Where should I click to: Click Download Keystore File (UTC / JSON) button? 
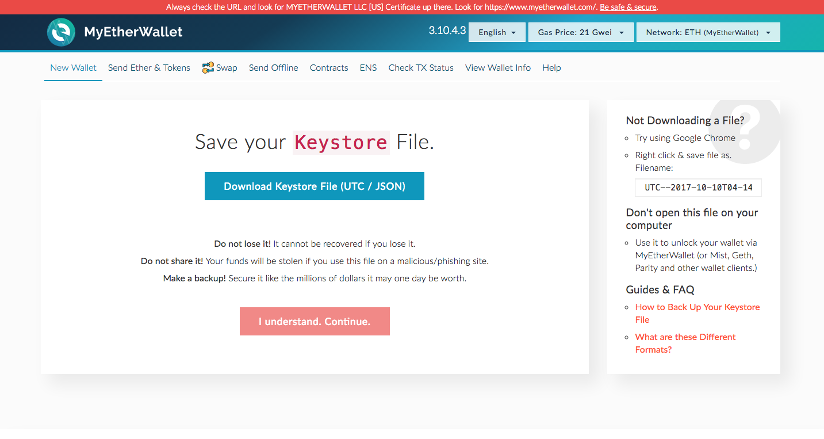(x=315, y=186)
